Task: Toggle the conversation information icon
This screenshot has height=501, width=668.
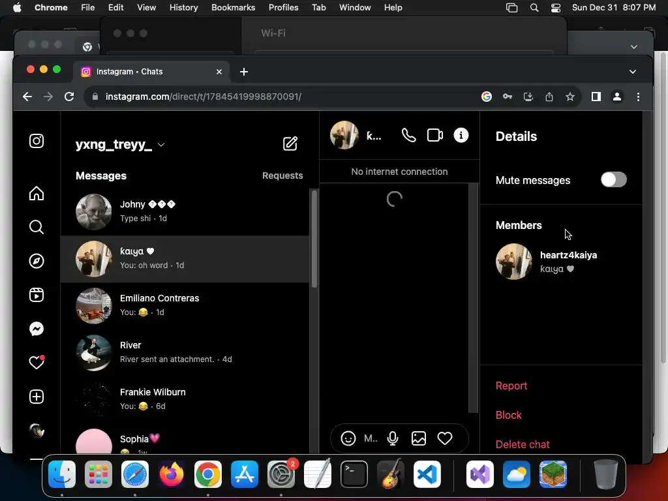Action: click(461, 136)
